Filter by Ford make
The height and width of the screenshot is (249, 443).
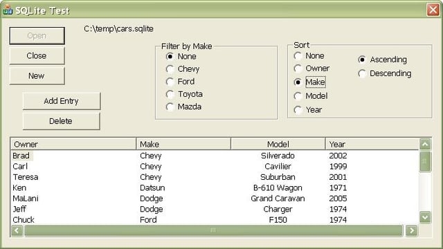pyautogui.click(x=180, y=82)
